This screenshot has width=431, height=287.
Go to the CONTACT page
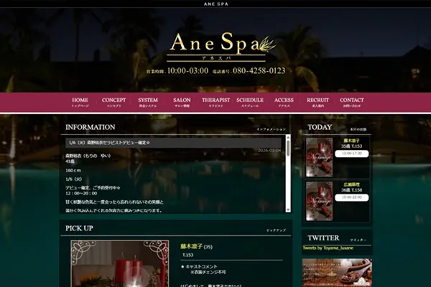pos(351,103)
